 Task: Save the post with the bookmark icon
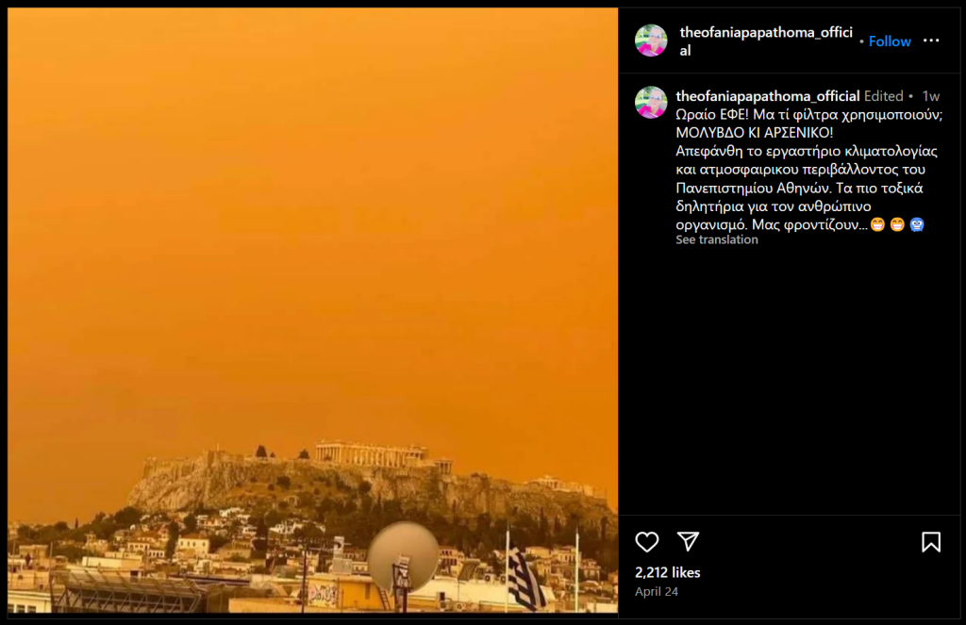[931, 542]
